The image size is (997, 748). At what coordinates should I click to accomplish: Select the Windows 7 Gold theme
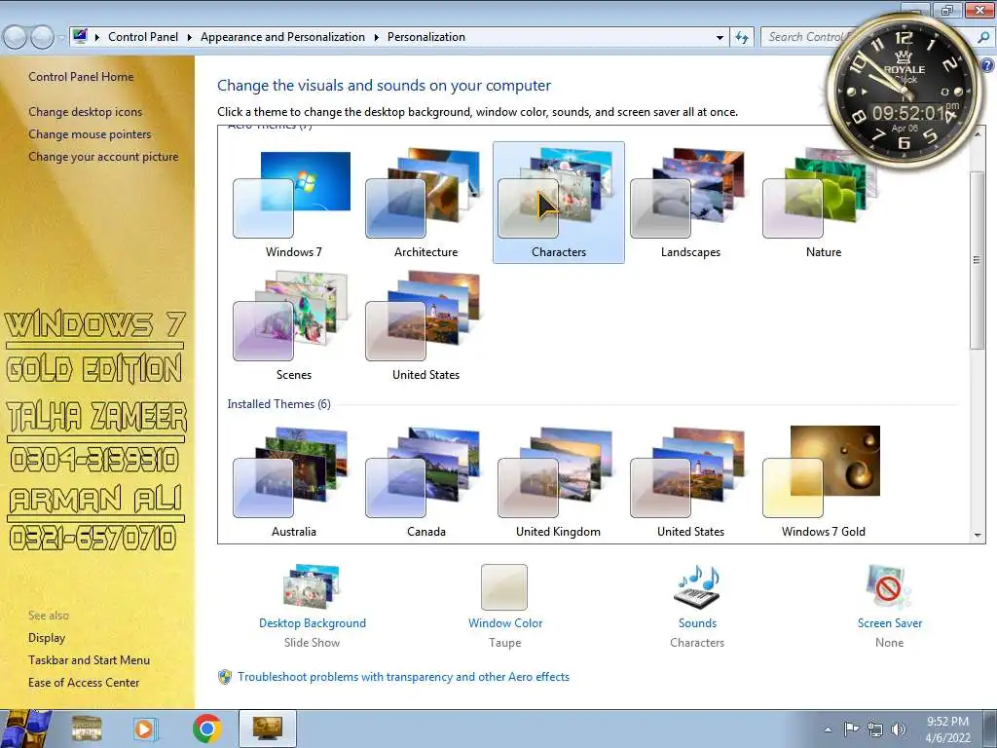click(x=823, y=481)
